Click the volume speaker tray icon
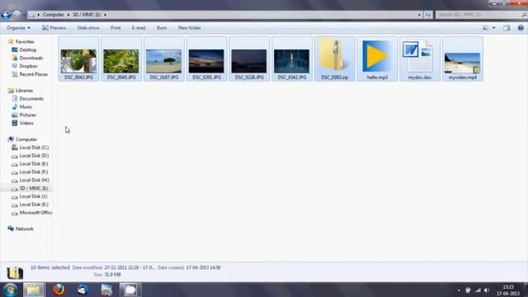 (487, 290)
